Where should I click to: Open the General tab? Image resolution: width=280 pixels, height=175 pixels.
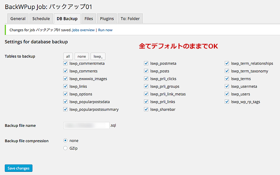click(x=18, y=18)
